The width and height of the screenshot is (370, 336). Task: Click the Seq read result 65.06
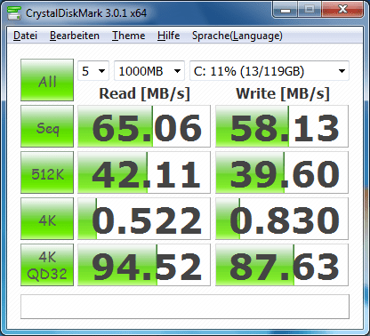[144, 126]
